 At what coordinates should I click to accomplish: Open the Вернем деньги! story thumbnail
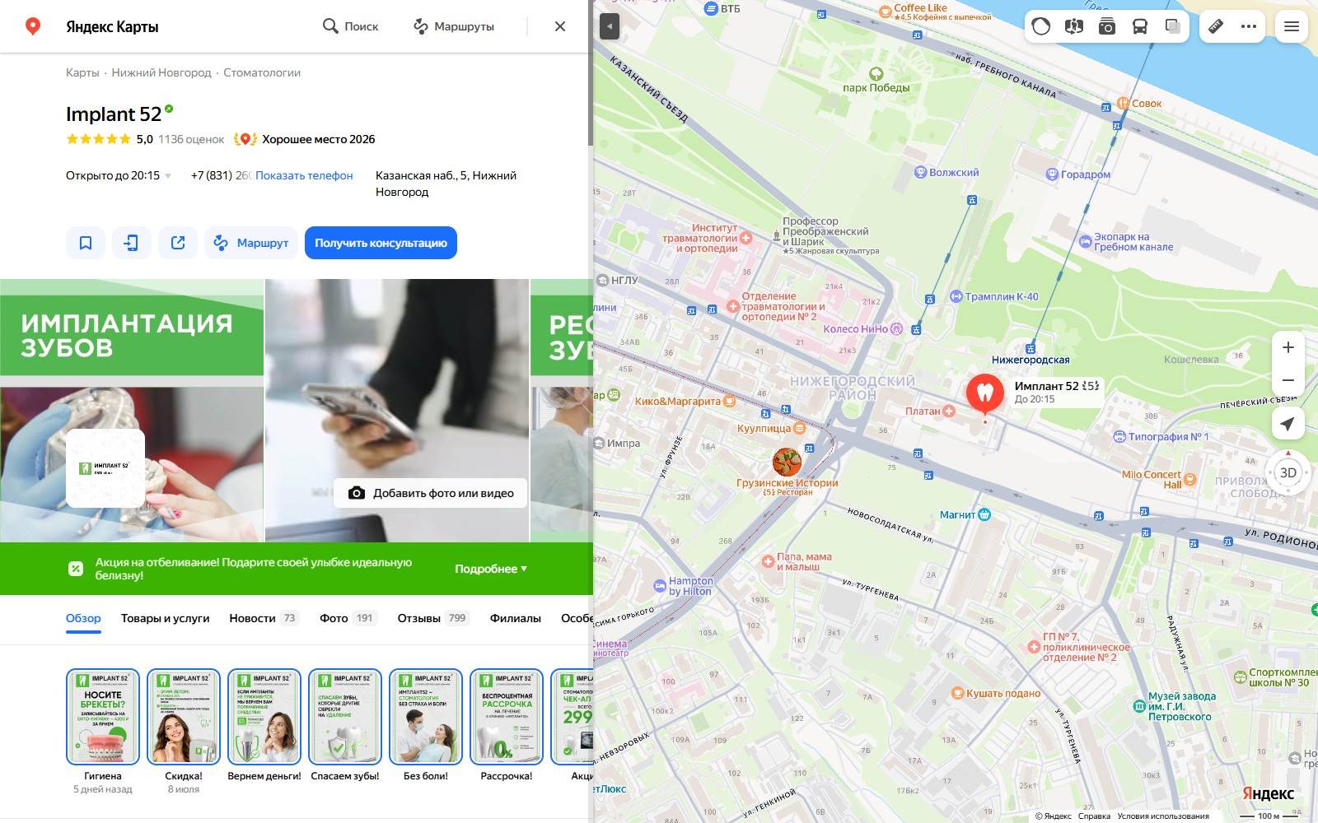coord(264,717)
